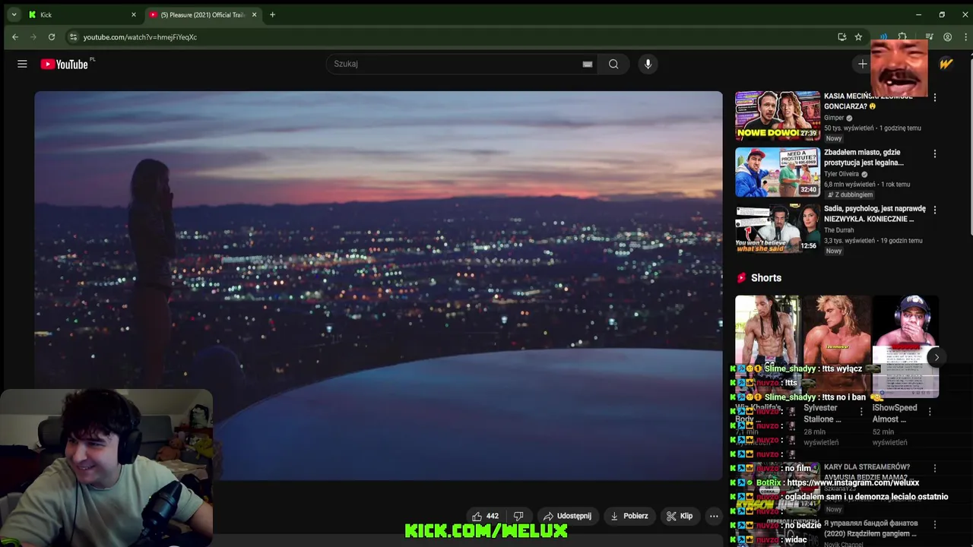Go forward with the browser forward arrow
973x547 pixels.
[33, 36]
